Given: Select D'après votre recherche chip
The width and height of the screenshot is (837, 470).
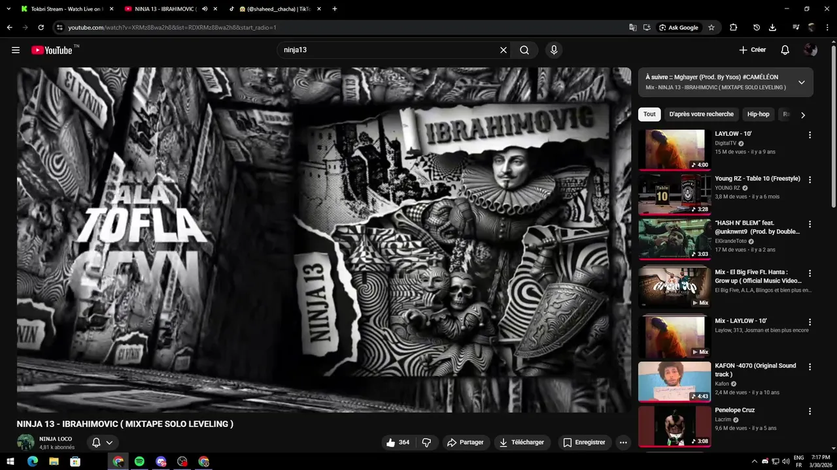Looking at the screenshot, I should [702, 114].
